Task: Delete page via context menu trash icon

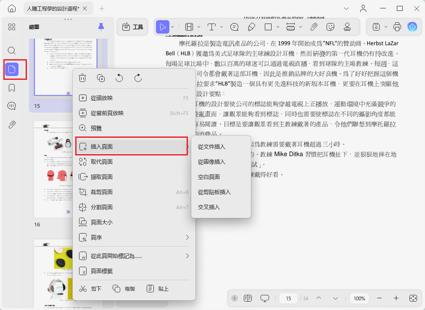Action: (82, 78)
